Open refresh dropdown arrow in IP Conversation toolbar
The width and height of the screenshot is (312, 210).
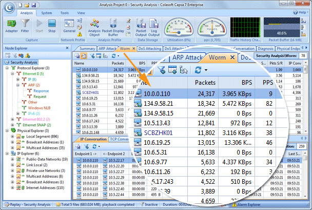[x=99, y=147]
